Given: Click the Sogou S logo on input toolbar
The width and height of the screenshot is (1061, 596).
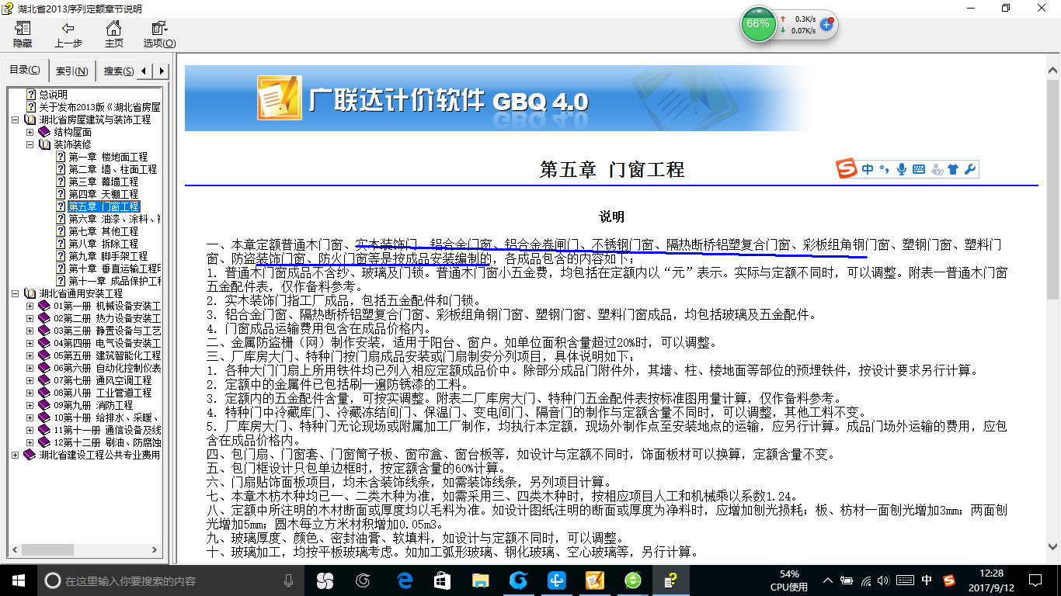Looking at the screenshot, I should click(x=847, y=169).
